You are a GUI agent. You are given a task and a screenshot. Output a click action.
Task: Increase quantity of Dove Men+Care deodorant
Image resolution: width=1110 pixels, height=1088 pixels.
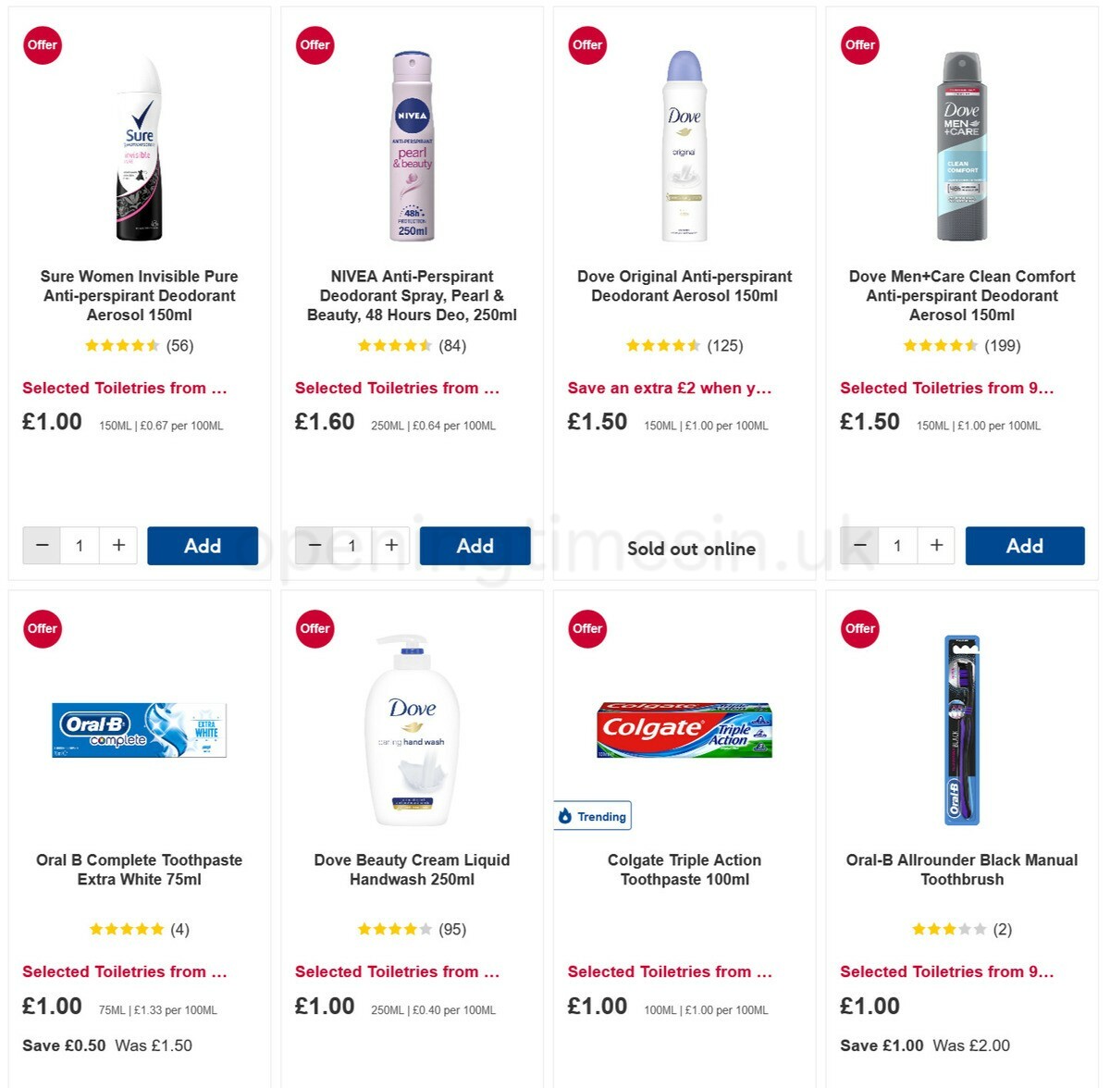935,545
